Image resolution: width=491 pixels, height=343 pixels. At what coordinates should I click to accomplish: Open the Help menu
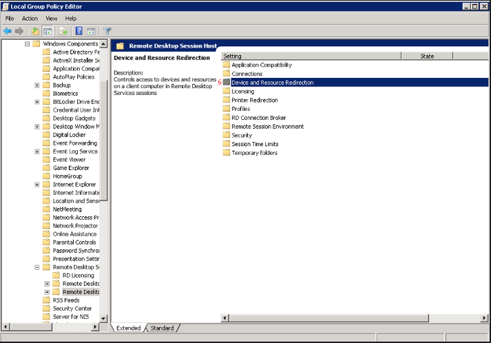pyautogui.click(x=71, y=19)
